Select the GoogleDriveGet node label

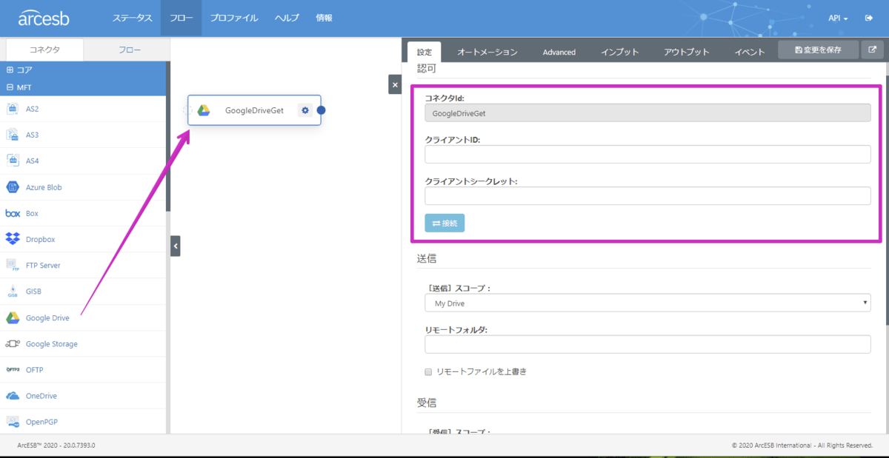coord(254,110)
